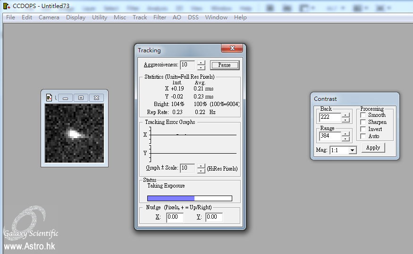The height and width of the screenshot is (254, 413).
Task: Click the CCDOPS application icon in title bar
Action: [x=6, y=6]
